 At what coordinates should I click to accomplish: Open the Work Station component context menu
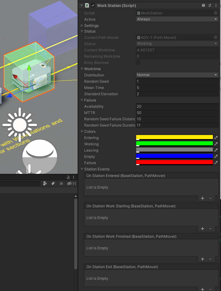tap(216, 5)
